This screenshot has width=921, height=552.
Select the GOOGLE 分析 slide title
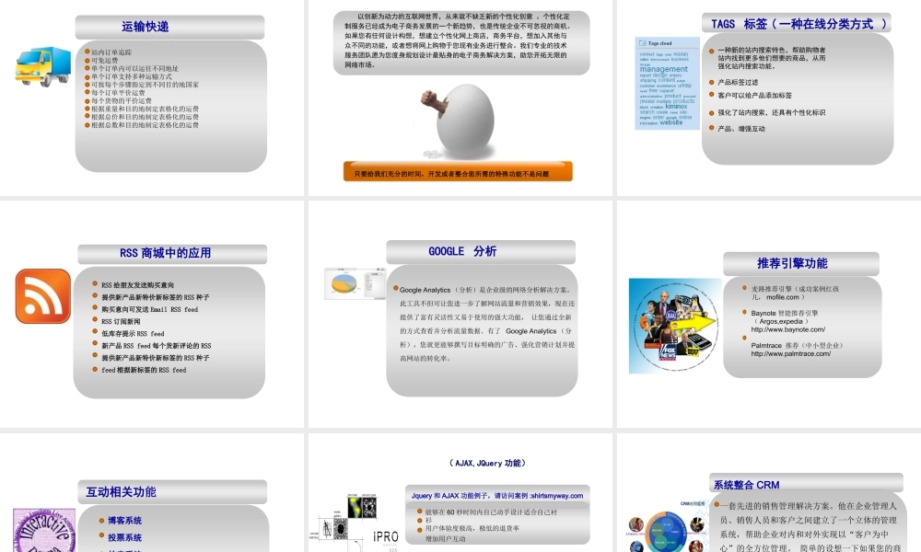click(x=462, y=251)
